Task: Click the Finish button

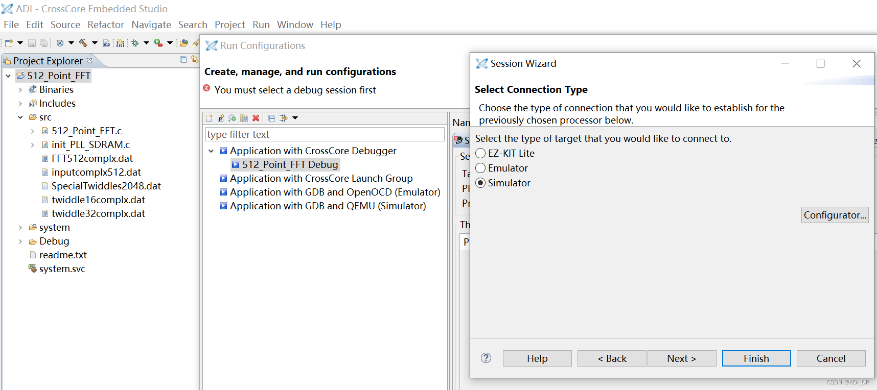Action: [x=756, y=358]
